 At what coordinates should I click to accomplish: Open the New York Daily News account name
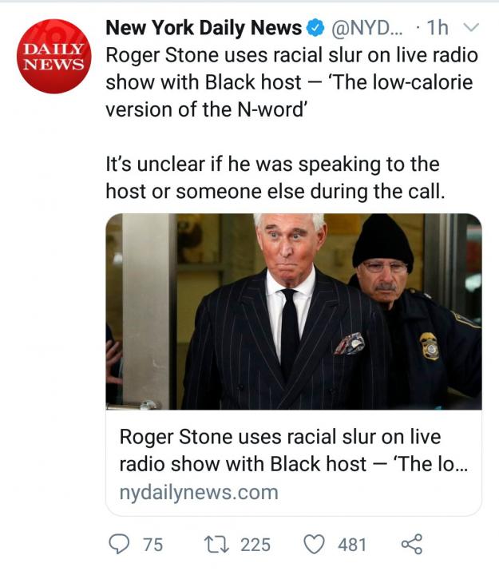(204, 29)
